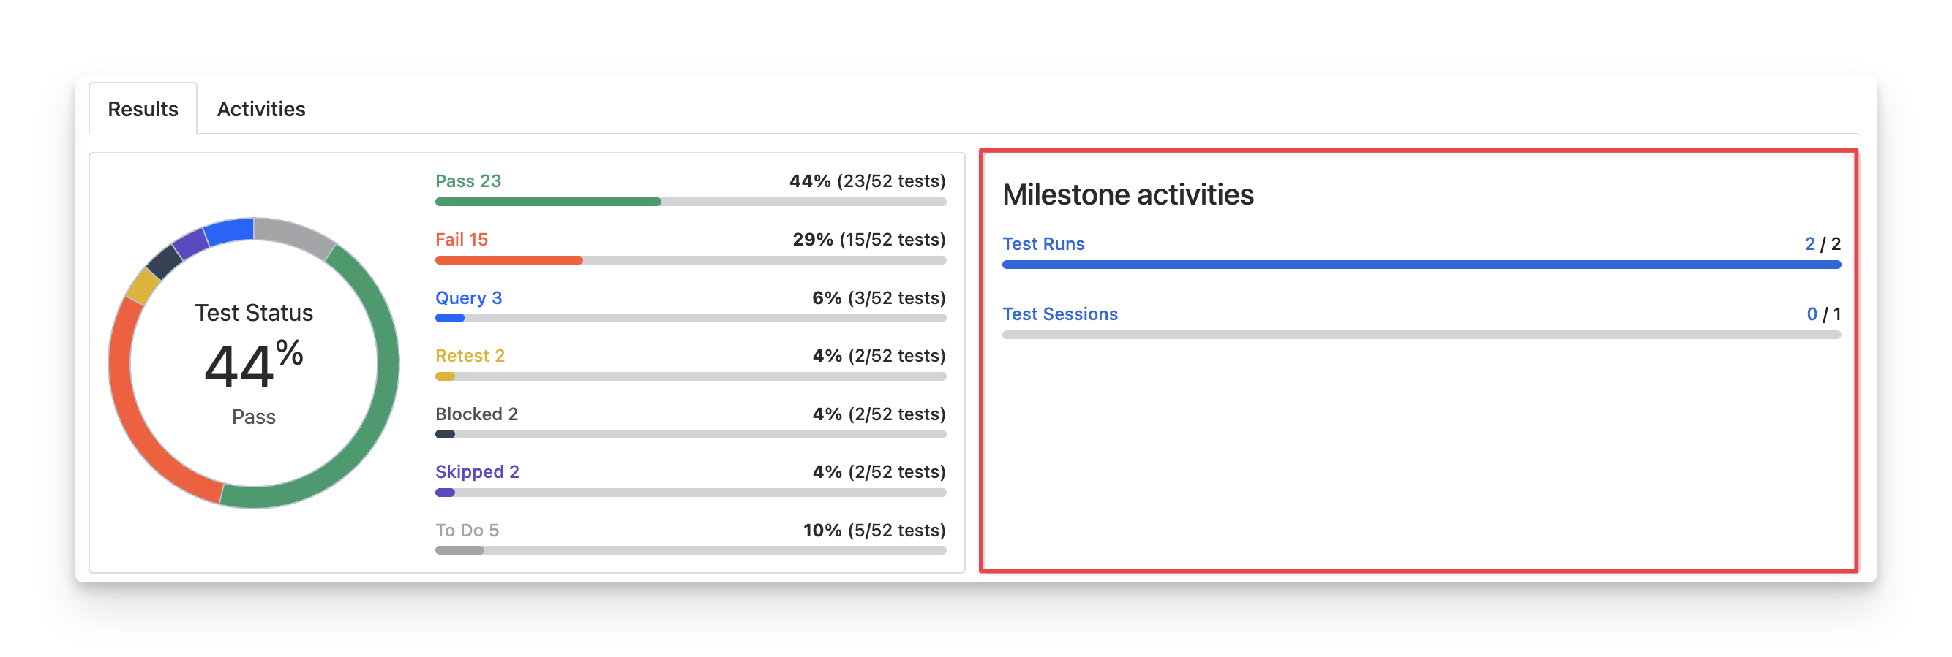
Task: Click the orange Fail progress bar
Action: click(x=508, y=260)
